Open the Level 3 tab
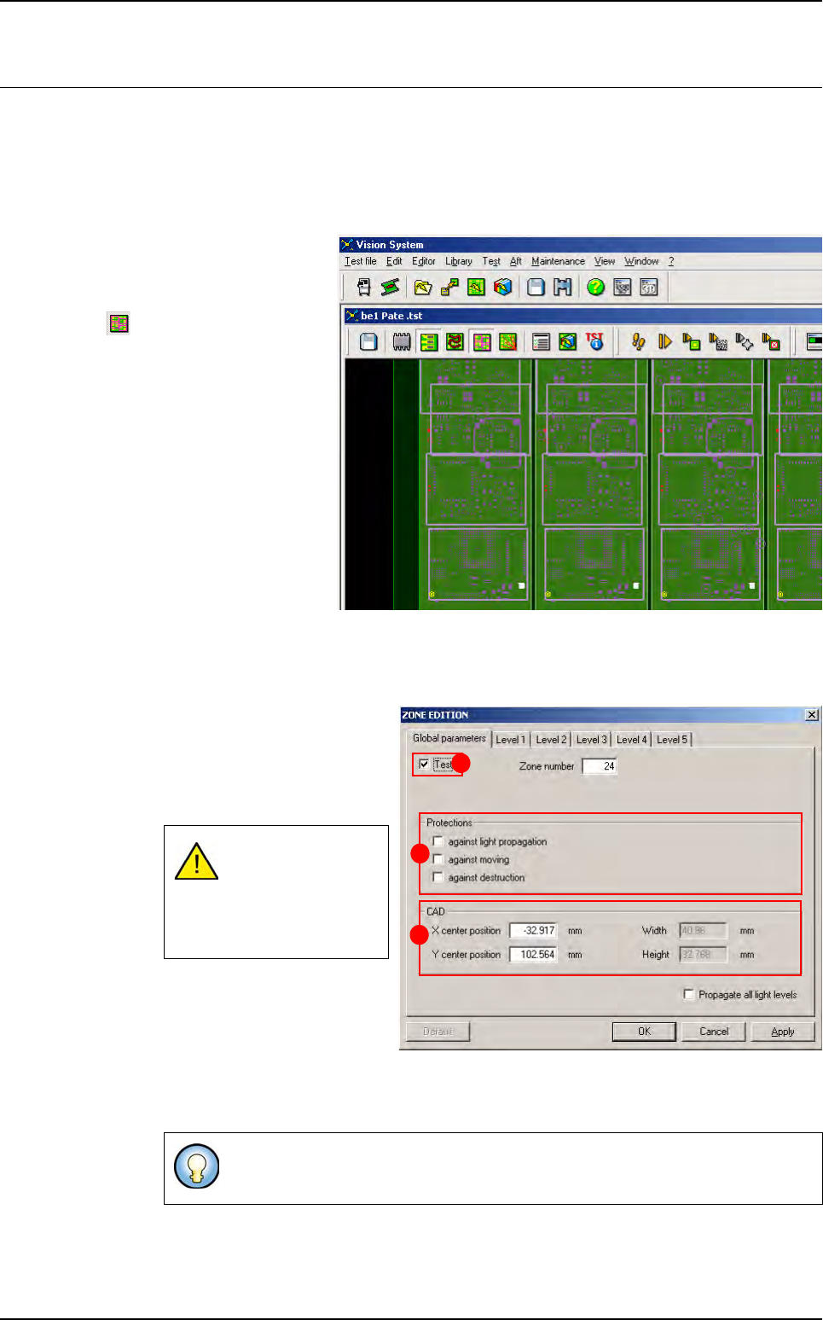This screenshot has height=1320, width=823. [x=591, y=740]
